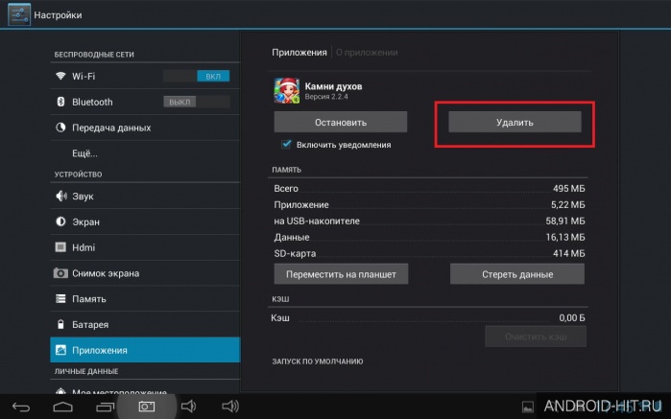
Task: Open the Wi-Fi settings icon entry
Action: point(60,76)
